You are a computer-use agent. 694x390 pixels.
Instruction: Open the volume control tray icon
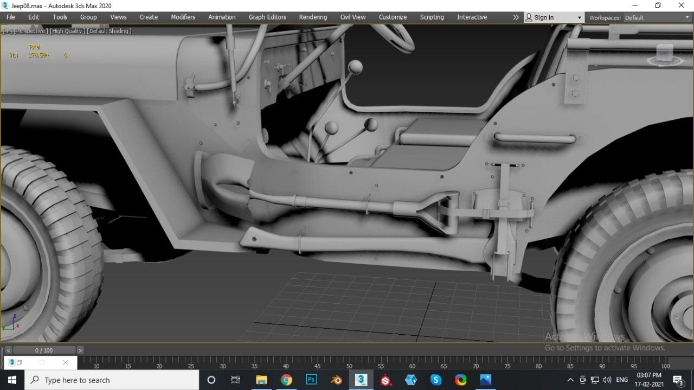click(x=607, y=380)
